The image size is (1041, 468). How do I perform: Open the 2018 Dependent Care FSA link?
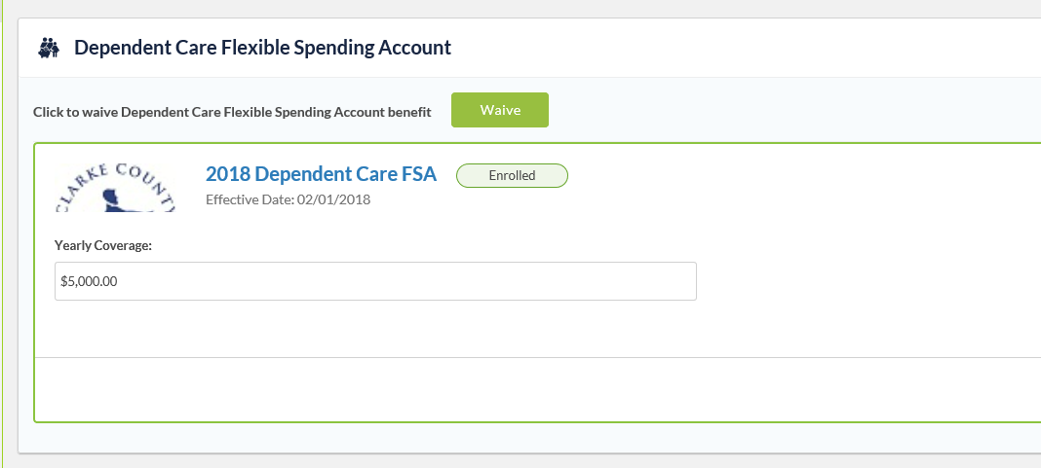click(x=322, y=174)
